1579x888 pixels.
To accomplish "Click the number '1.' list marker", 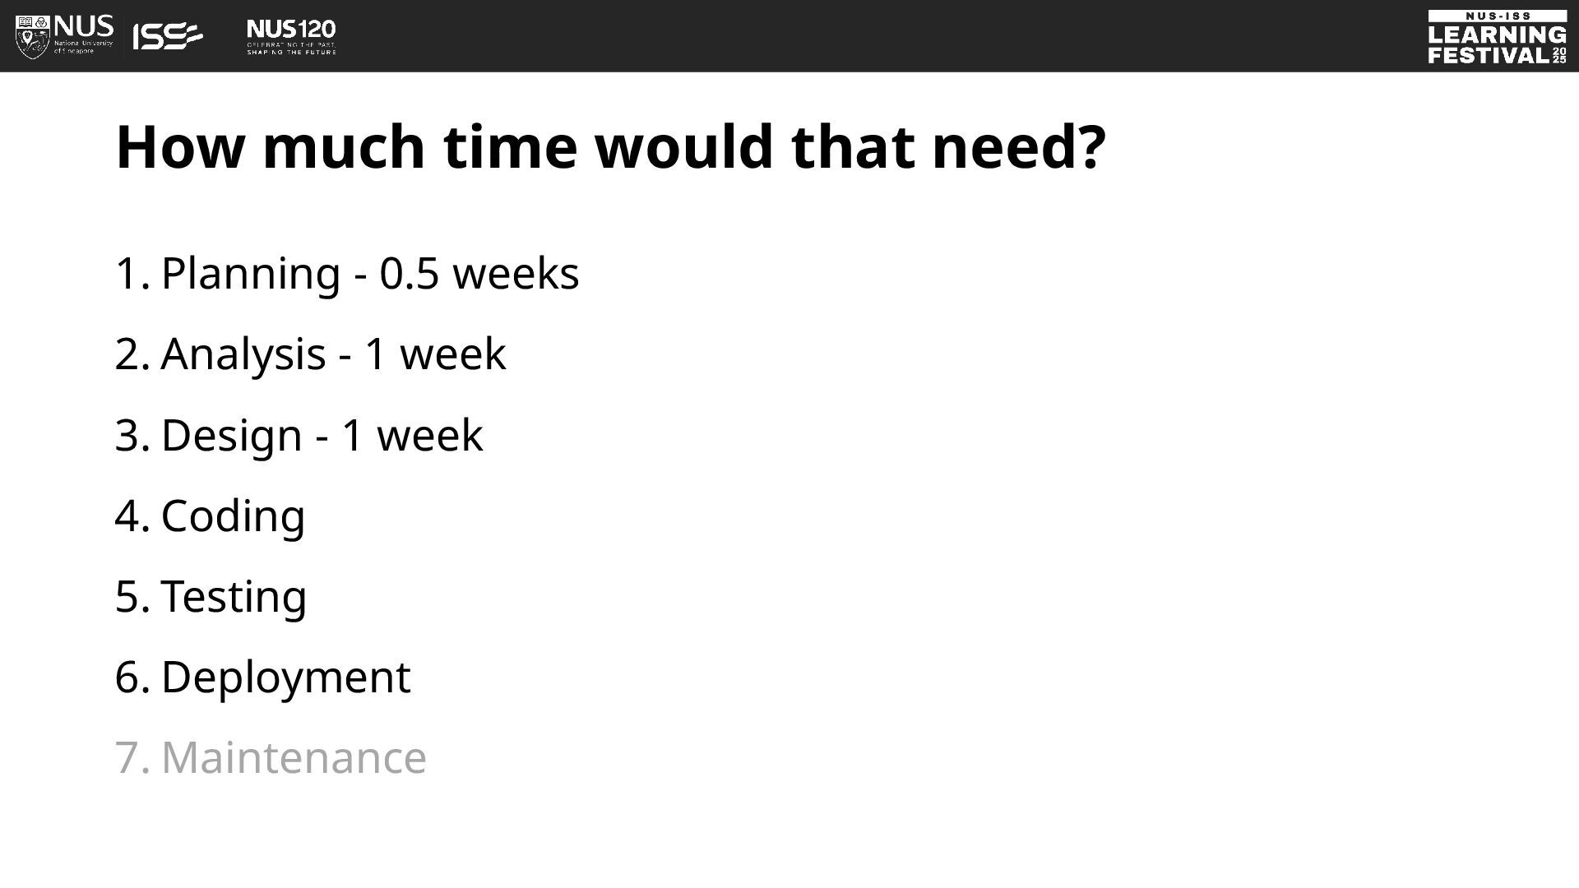I will click(132, 273).
